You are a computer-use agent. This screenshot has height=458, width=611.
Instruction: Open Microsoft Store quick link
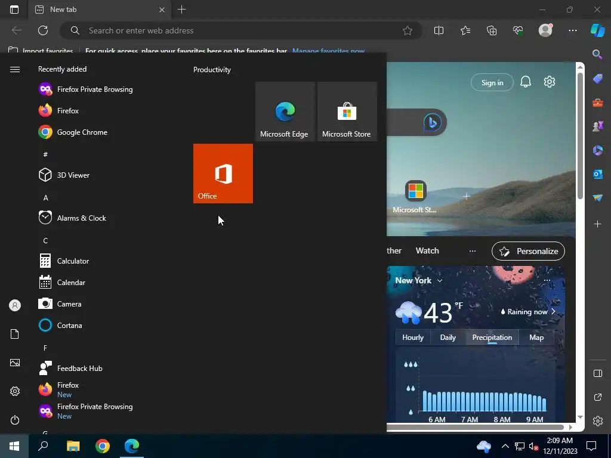click(415, 197)
